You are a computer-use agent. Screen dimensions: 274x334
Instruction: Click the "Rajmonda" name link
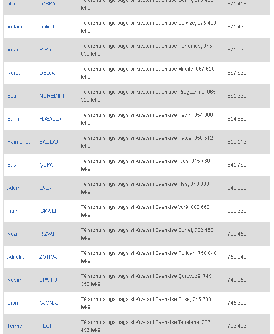point(19,142)
